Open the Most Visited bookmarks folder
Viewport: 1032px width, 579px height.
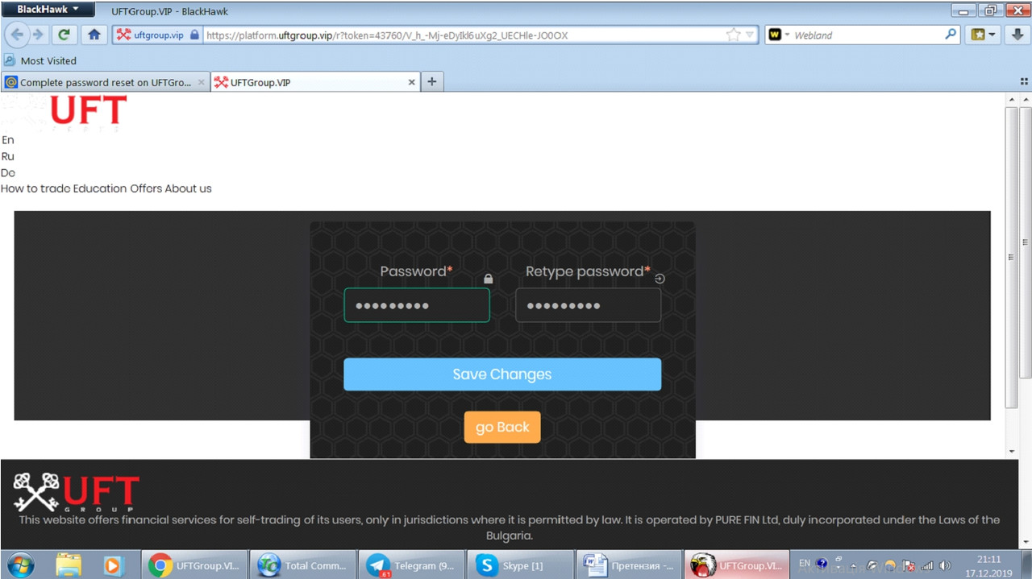point(40,60)
